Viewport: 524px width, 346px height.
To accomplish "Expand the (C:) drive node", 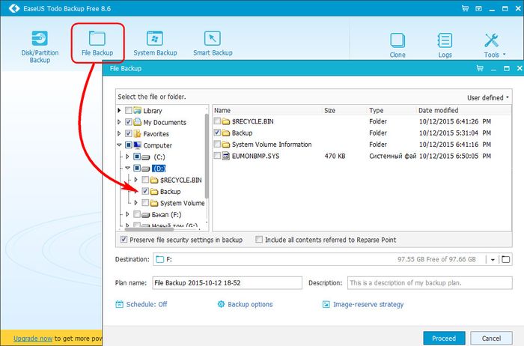I will coord(127,157).
